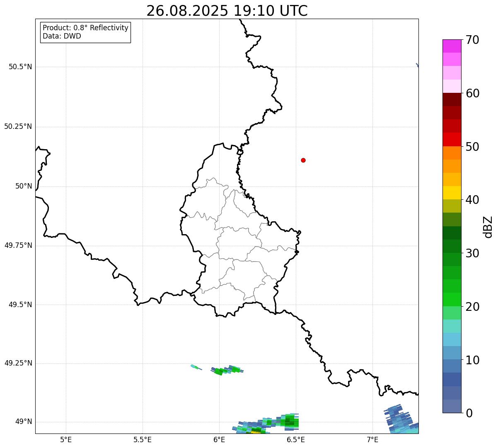Select the 'Product: 0.8° Reflectivity' text
498x448 pixels.
tap(86, 28)
